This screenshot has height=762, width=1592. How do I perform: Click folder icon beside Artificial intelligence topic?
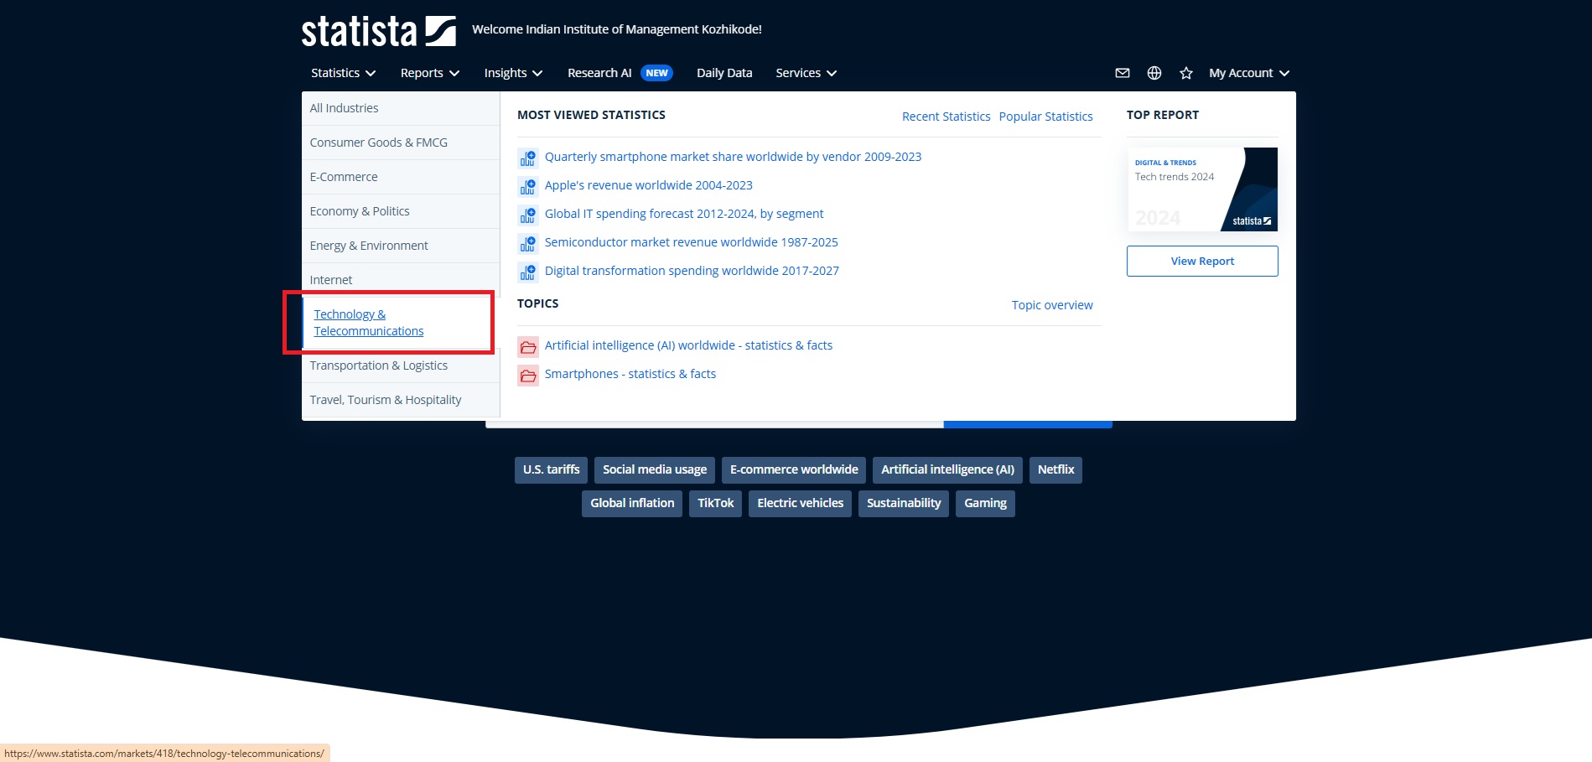click(527, 346)
